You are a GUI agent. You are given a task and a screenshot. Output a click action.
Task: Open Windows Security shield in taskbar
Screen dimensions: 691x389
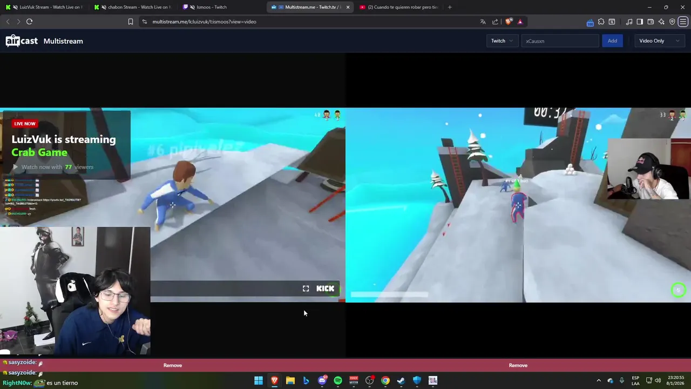click(417, 380)
